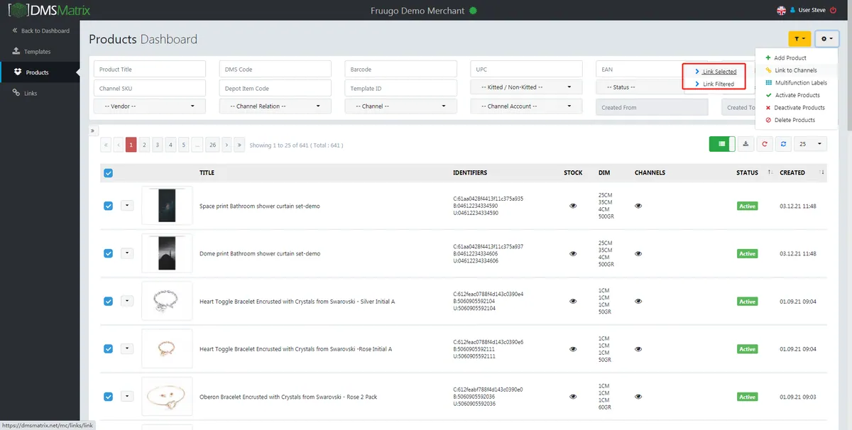Go to page 26 in pagination
Viewport: 852px width, 430px height.
click(x=212, y=145)
